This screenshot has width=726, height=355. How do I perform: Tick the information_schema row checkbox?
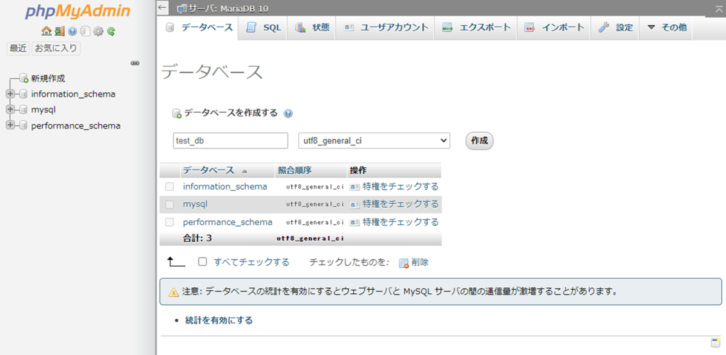(170, 187)
